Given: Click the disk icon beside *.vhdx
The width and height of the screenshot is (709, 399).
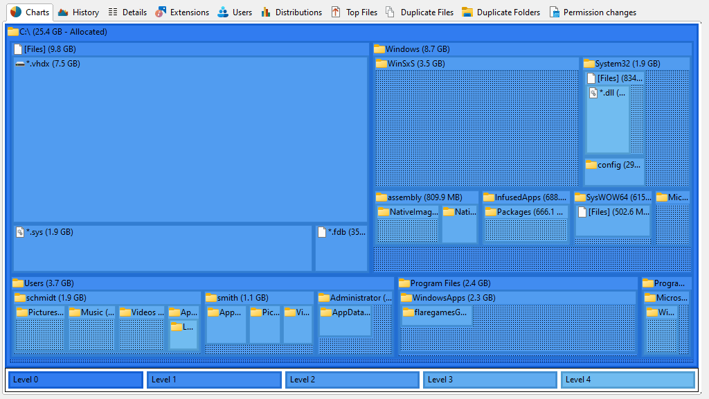Looking at the screenshot, I should click(x=19, y=64).
